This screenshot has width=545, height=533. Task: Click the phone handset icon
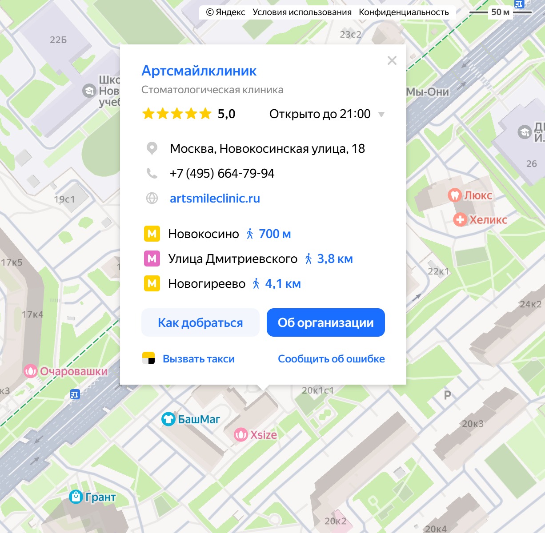tap(152, 173)
